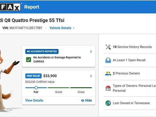
Task: Expand the Vehicle Details dropdown
Action: [62, 28]
